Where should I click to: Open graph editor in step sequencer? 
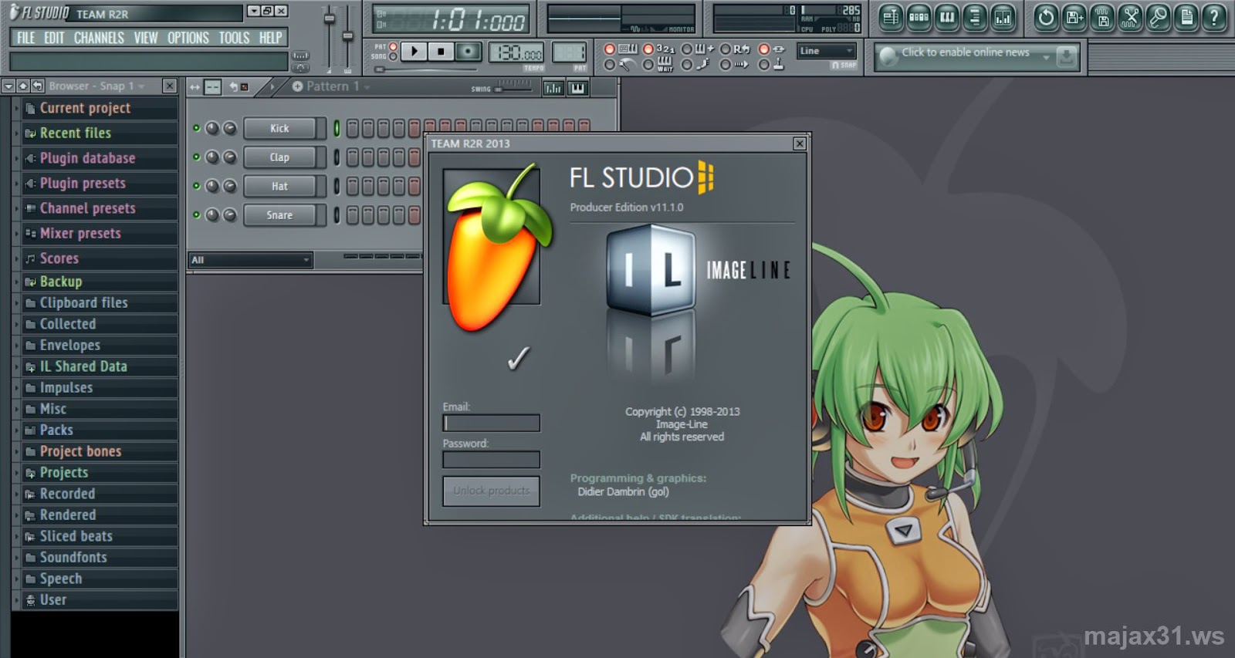[553, 88]
